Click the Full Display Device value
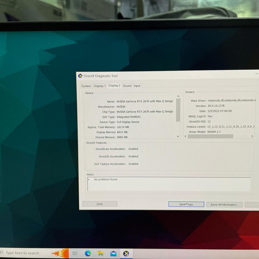The image size is (259, 259). click(x=128, y=122)
